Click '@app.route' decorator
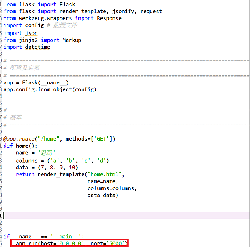 click(x=19, y=139)
